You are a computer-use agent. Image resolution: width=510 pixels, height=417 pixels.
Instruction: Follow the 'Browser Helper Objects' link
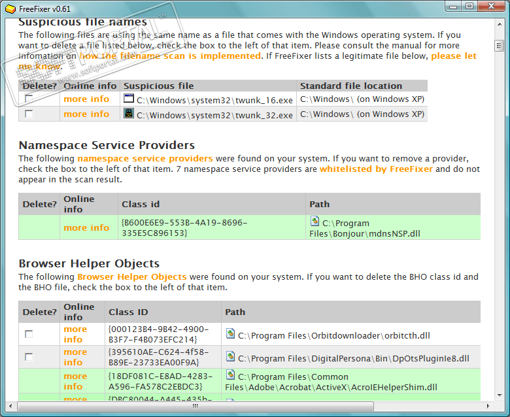point(132,277)
